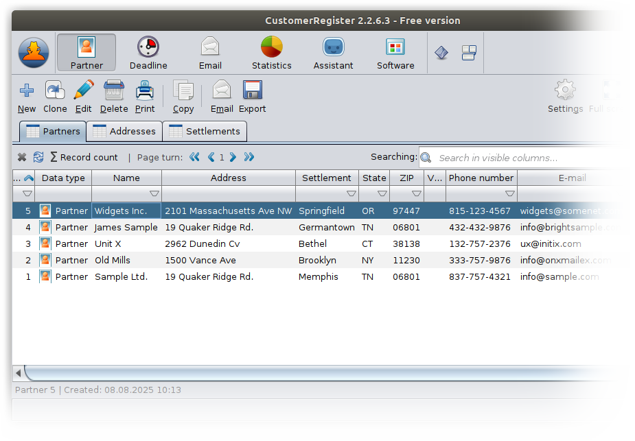Switch to the Settlements tab
The width and height of the screenshot is (635, 441).
pos(205,131)
